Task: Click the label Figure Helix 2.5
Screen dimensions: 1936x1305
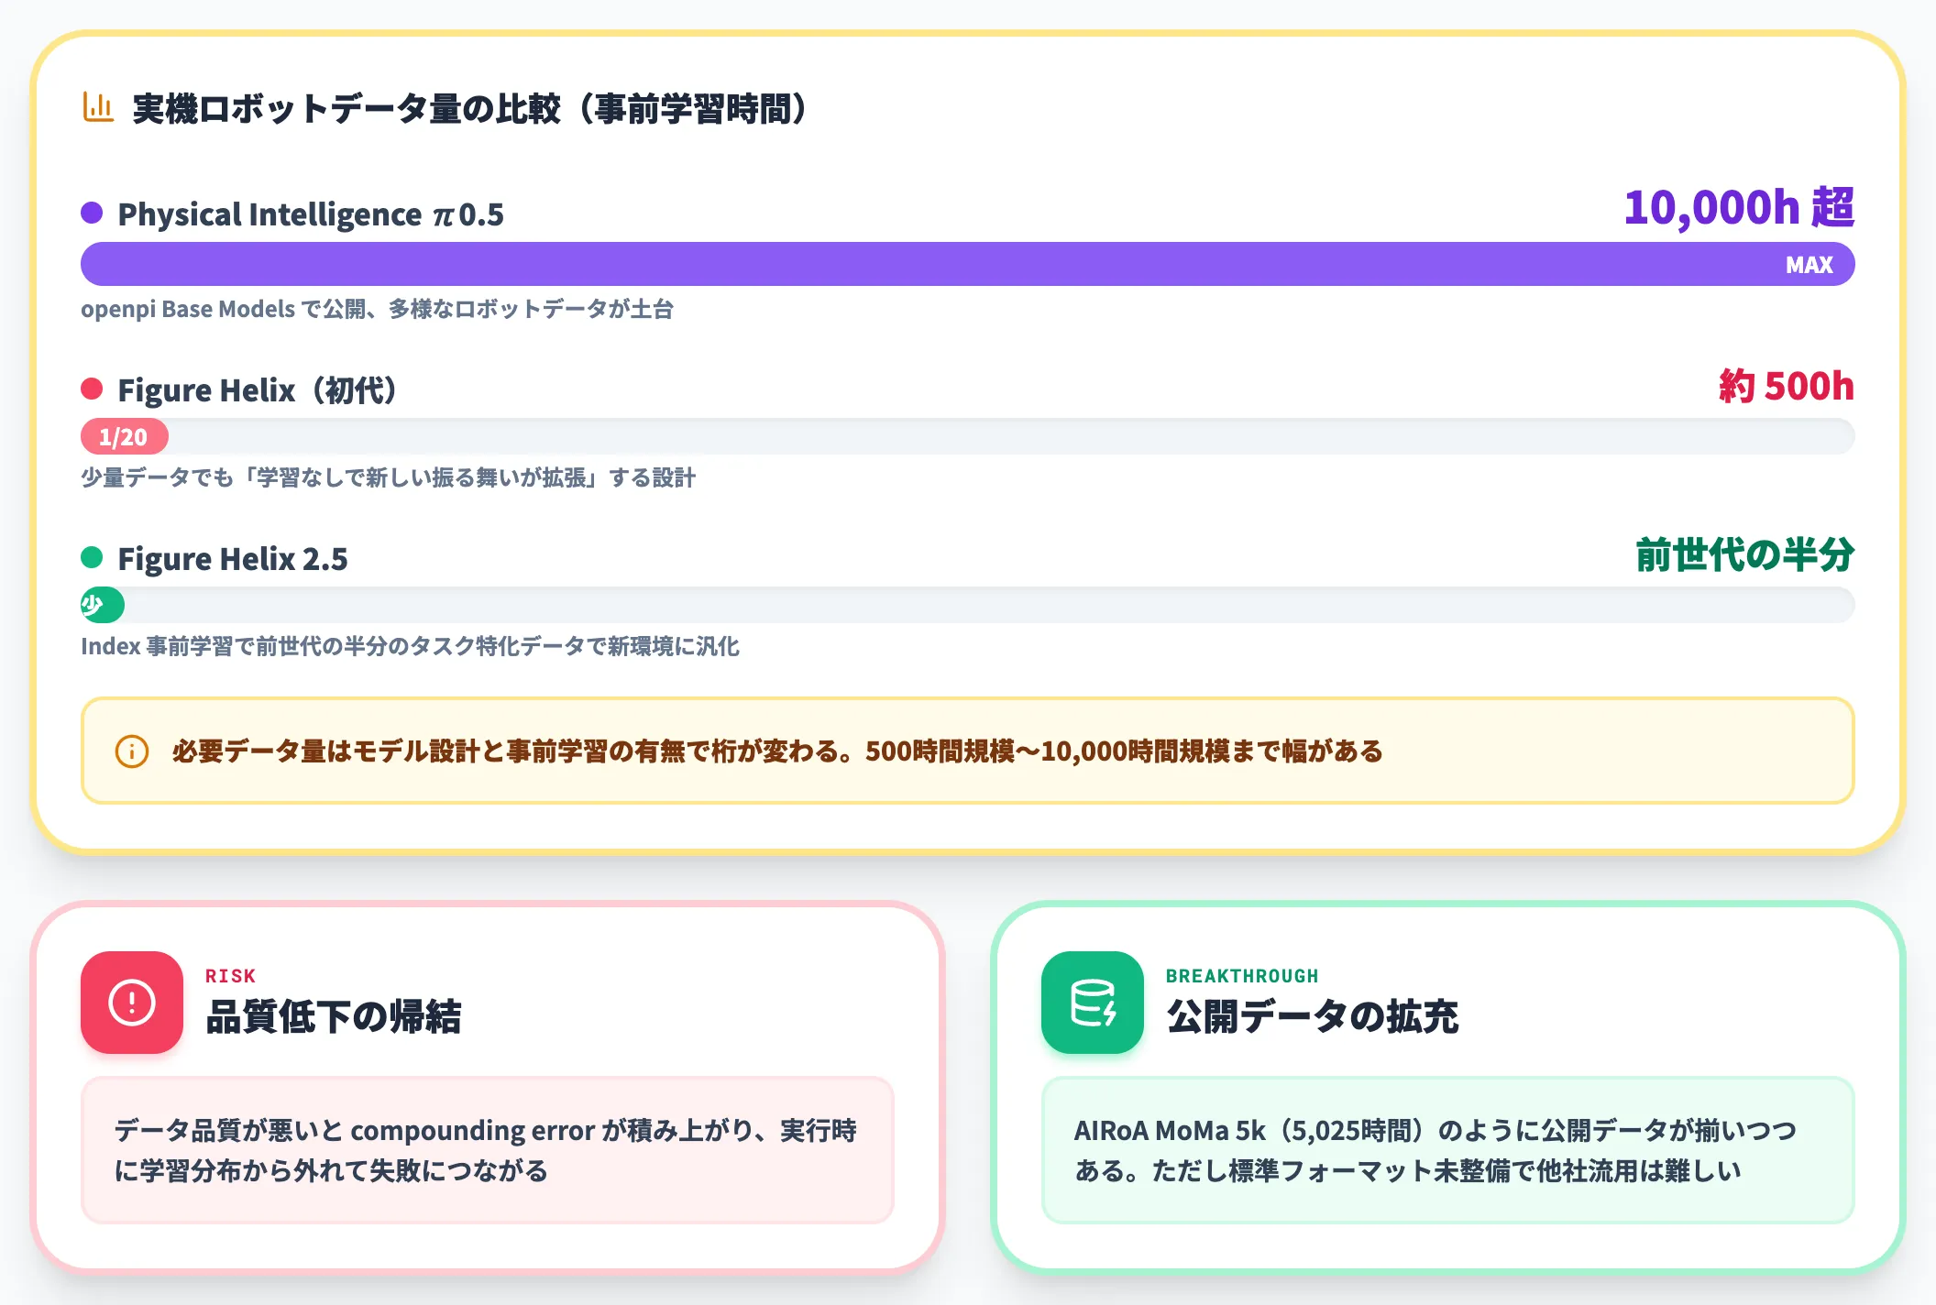Action: tap(233, 559)
